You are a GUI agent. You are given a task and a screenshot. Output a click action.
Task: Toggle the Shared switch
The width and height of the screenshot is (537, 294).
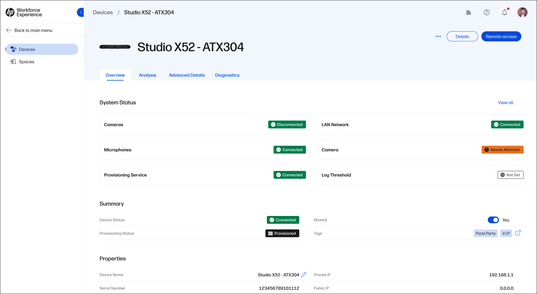tap(493, 220)
